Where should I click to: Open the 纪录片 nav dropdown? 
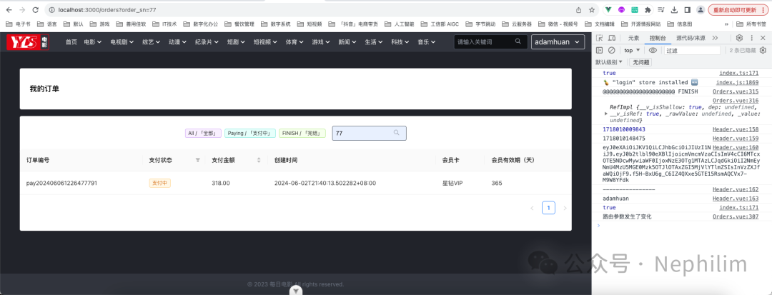(x=207, y=42)
